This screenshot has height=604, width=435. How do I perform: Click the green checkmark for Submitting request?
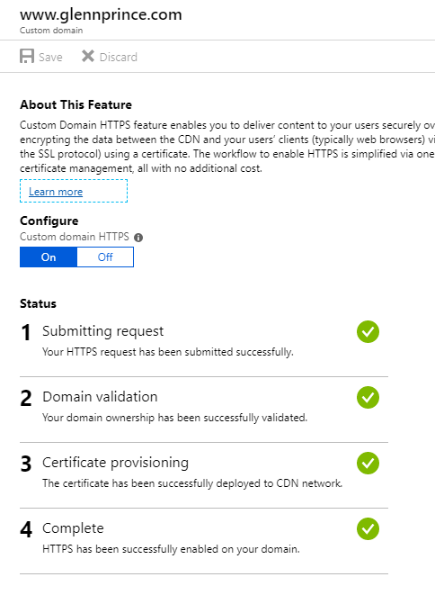coord(368,331)
